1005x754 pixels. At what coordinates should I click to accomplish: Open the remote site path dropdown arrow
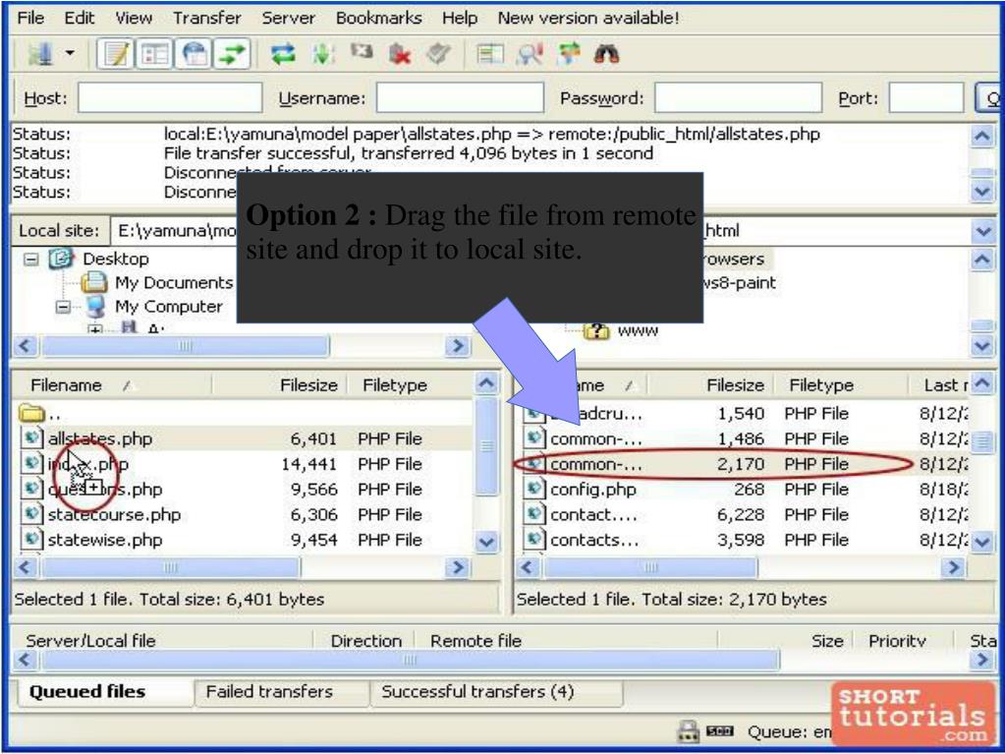[x=982, y=231]
